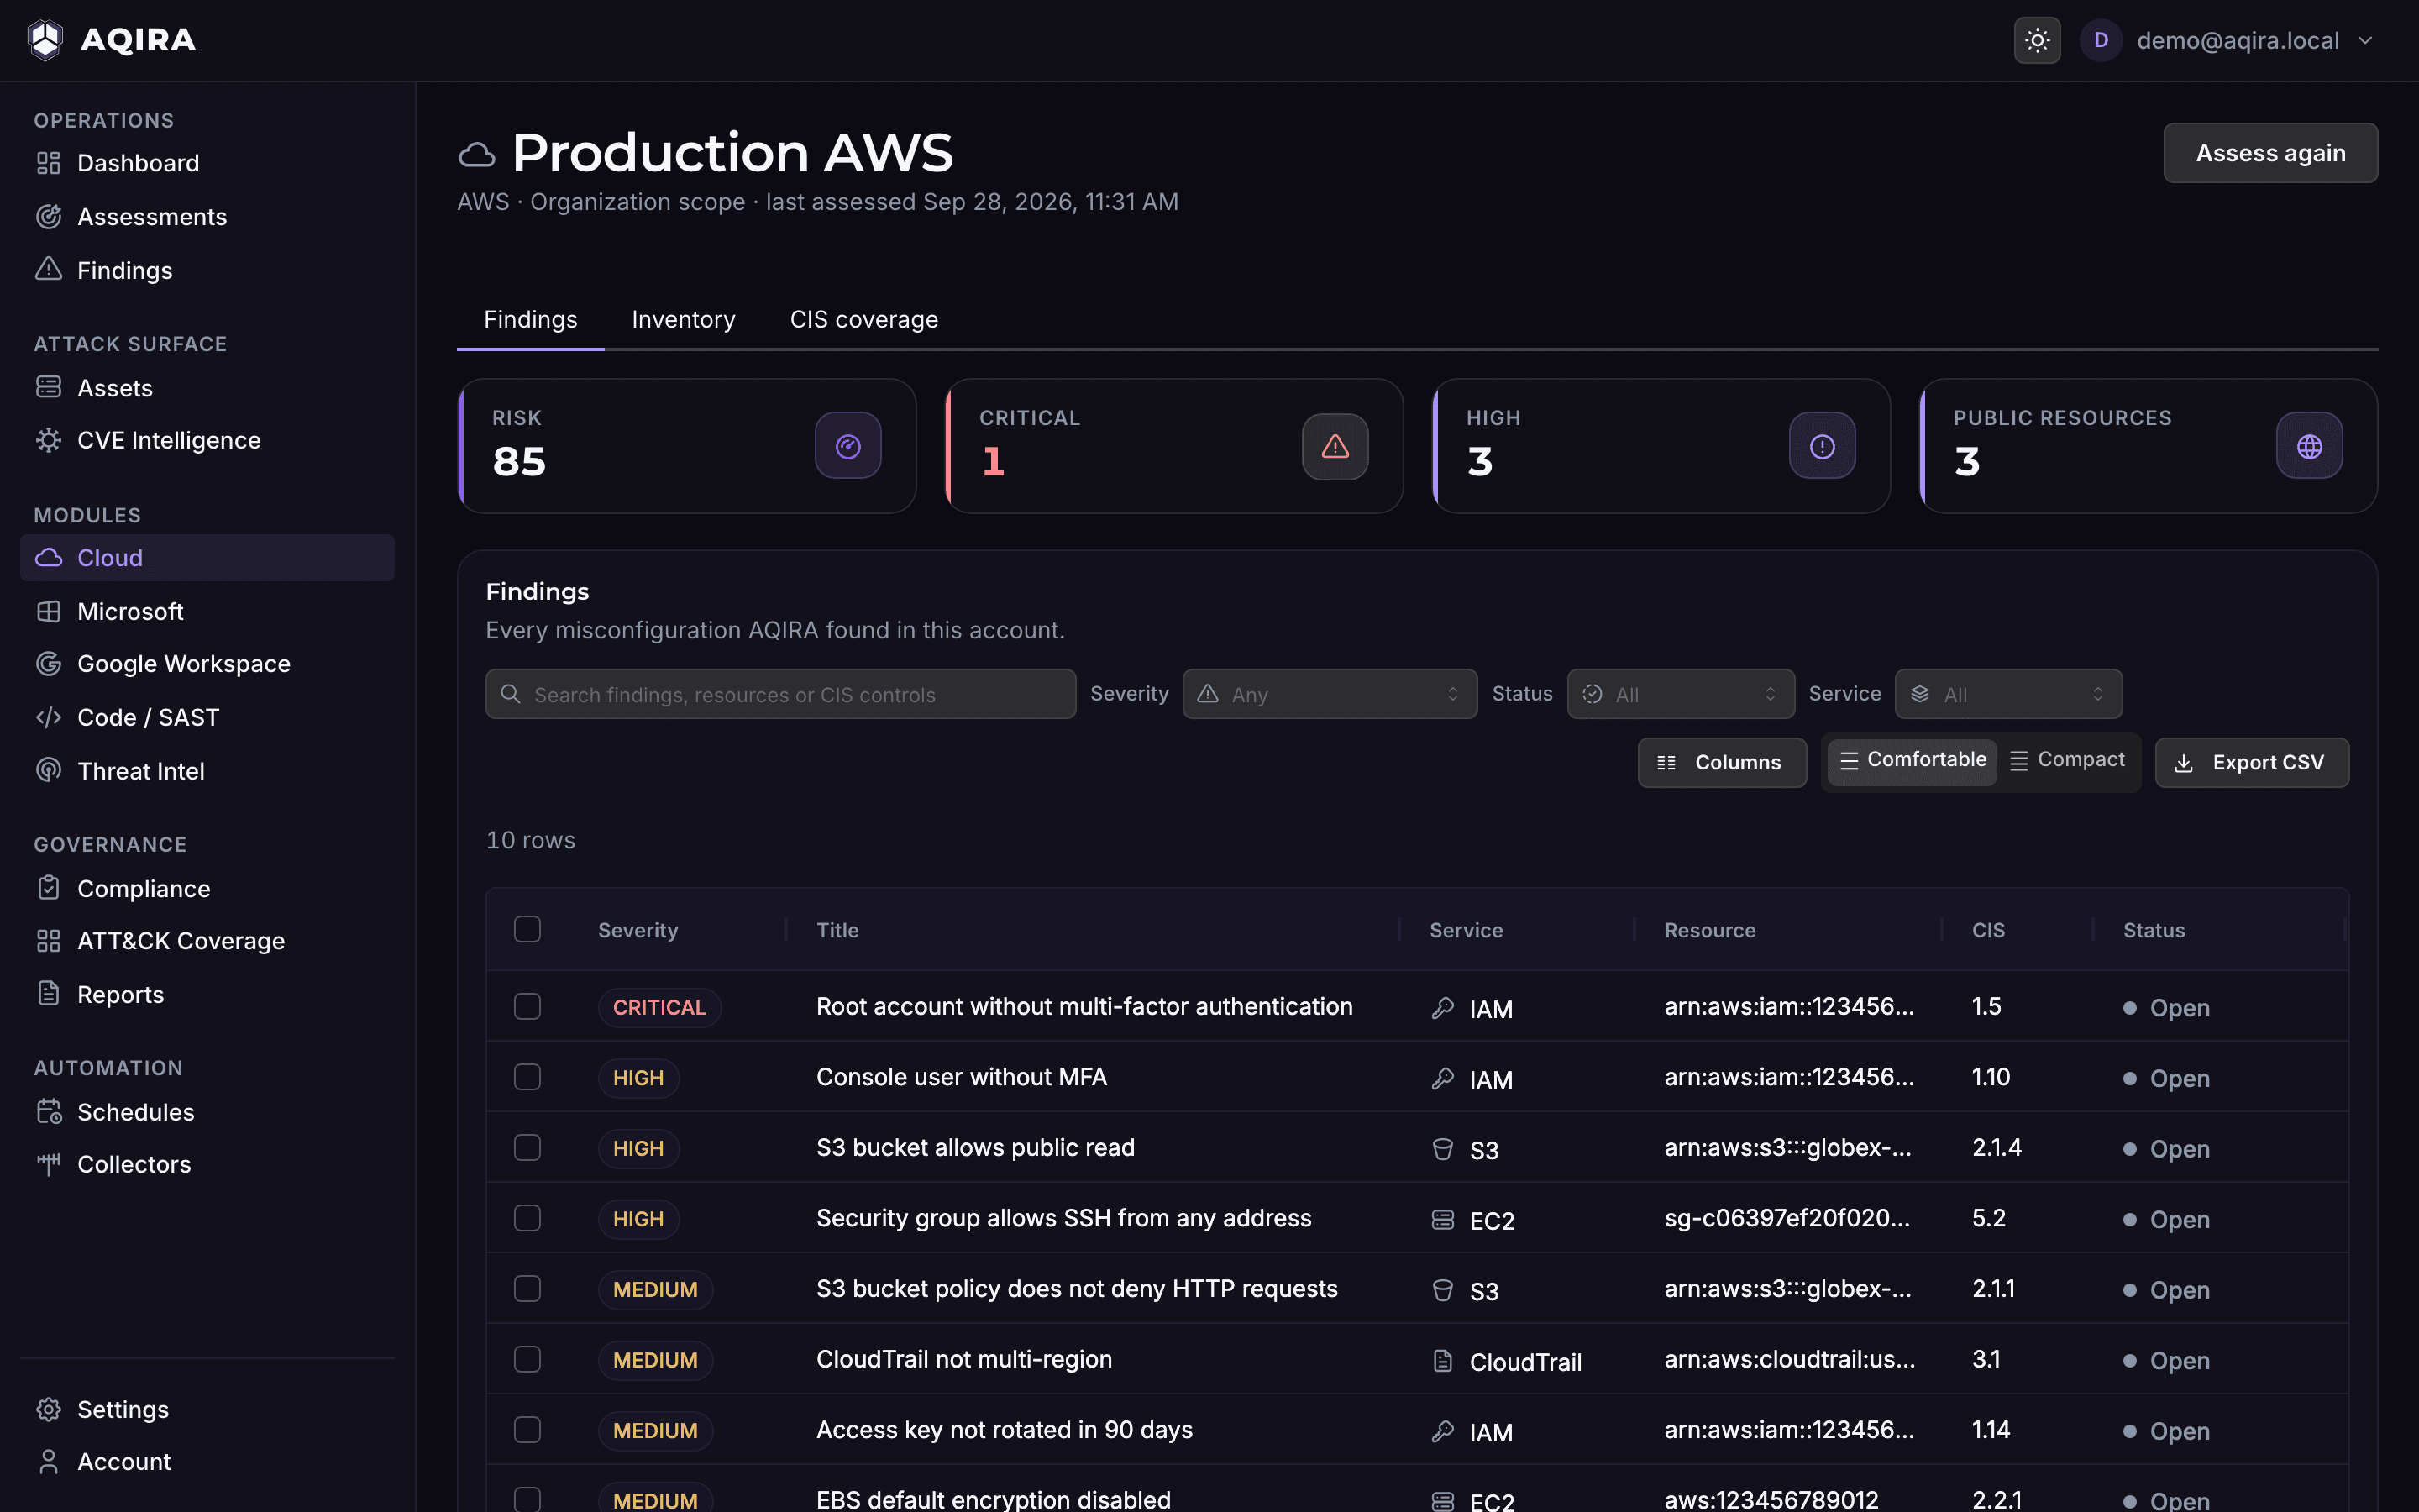Switch to Compact row density
2419x1512 pixels.
2067,761
